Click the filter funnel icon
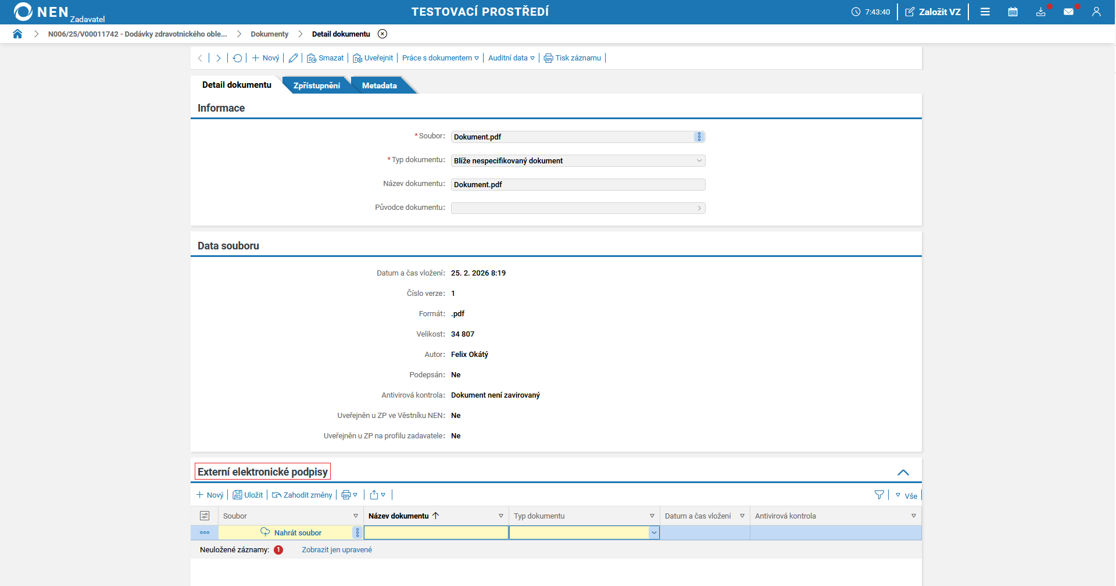 click(x=879, y=495)
